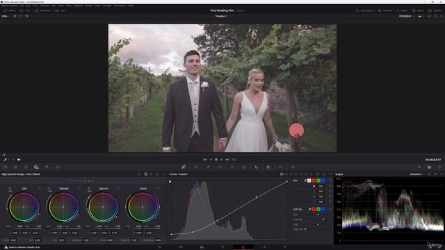Image resolution: width=445 pixels, height=250 pixels.
Task: Click the Contrast value field
Action: point(86,240)
